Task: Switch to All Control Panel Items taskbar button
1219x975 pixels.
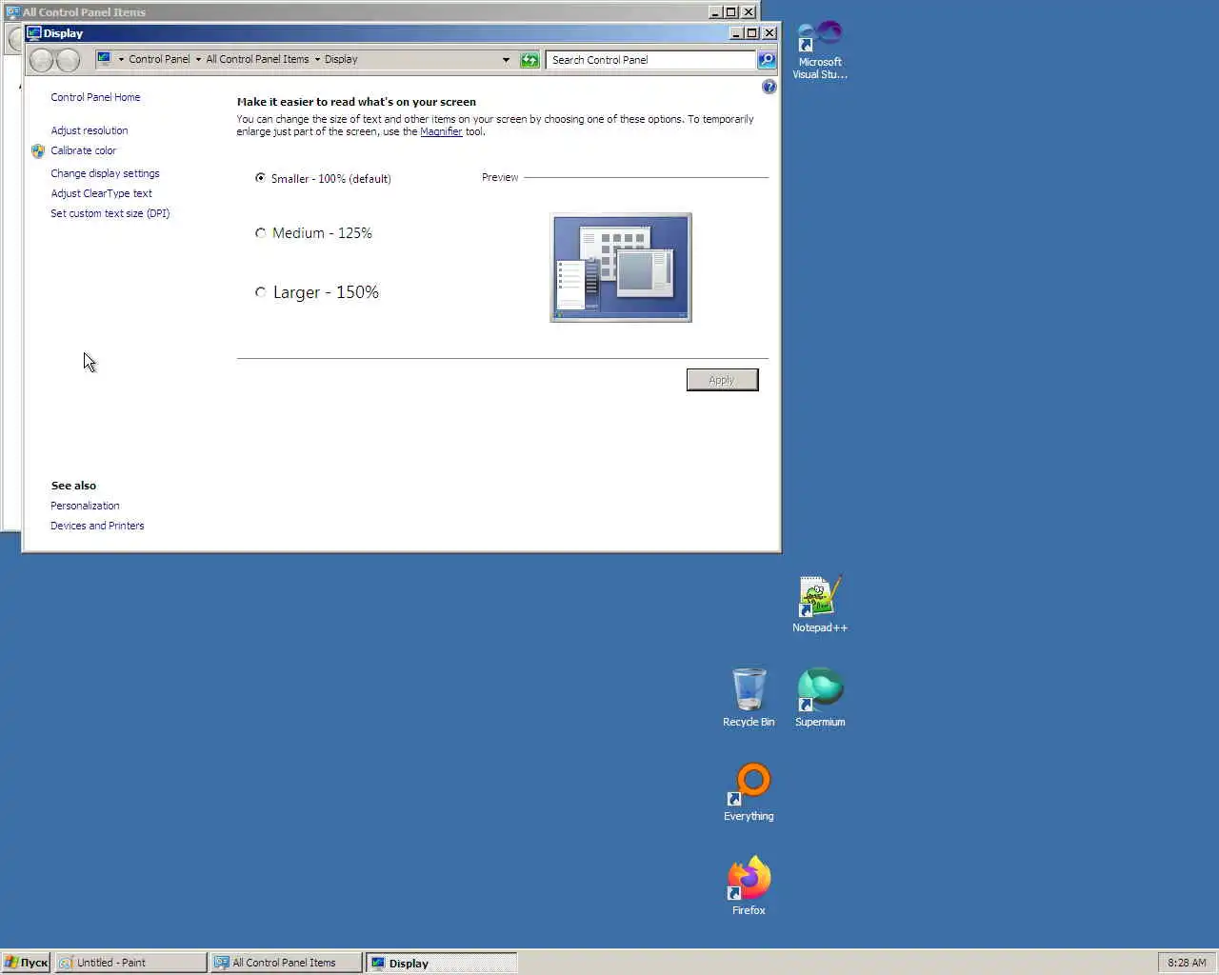Action: click(x=287, y=963)
